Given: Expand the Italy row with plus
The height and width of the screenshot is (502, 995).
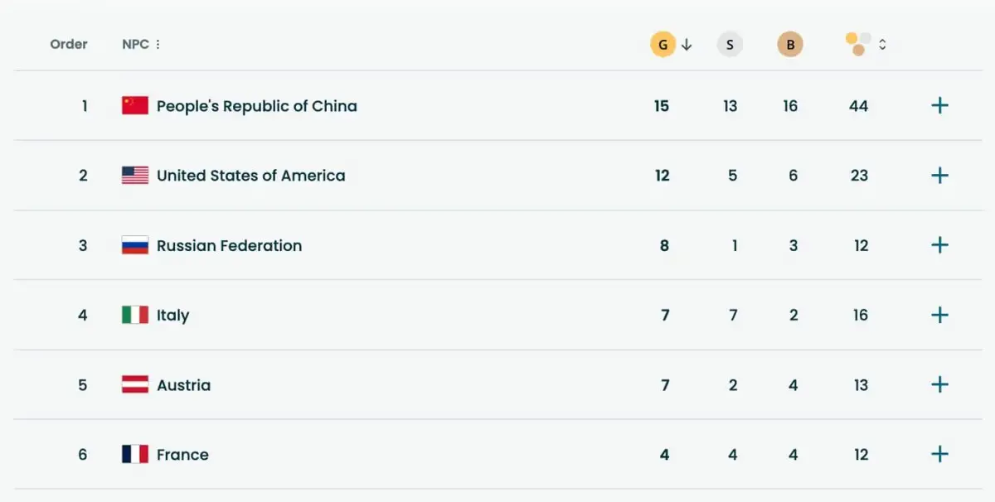Looking at the screenshot, I should click(x=939, y=315).
